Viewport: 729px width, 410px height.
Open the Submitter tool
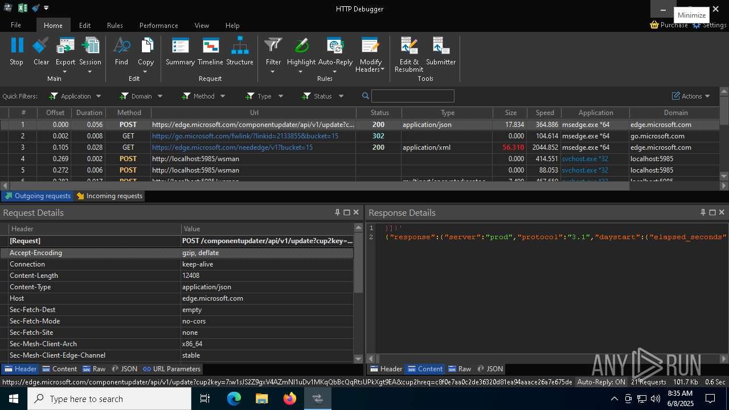[x=441, y=51]
